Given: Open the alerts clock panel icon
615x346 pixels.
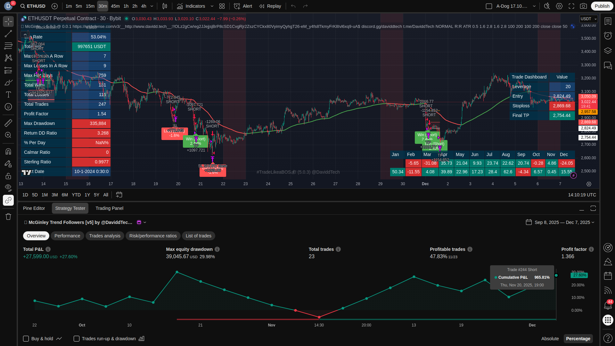Looking at the screenshot, I should coord(608,36).
